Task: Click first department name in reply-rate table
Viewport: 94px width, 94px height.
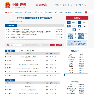Action: tap(71, 56)
